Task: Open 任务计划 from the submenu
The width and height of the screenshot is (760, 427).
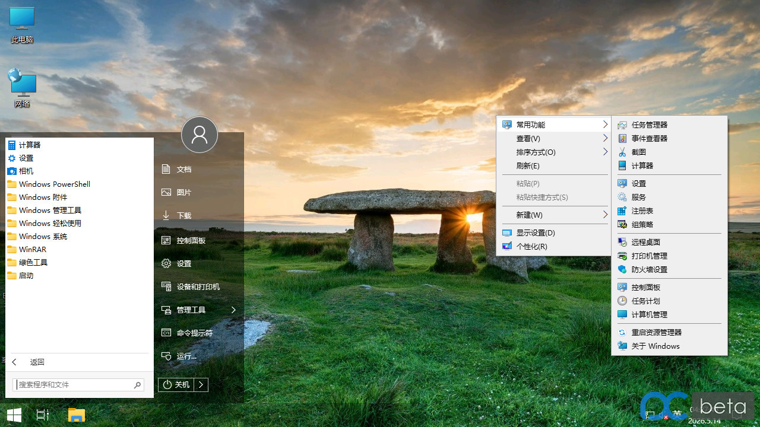Action: coord(669,301)
